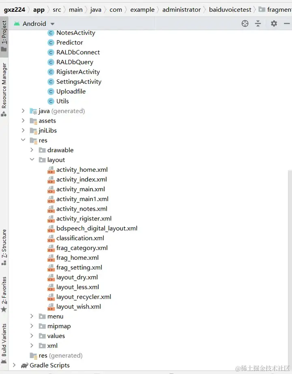
Task: Select activity_index.xml file
Action: (82, 180)
